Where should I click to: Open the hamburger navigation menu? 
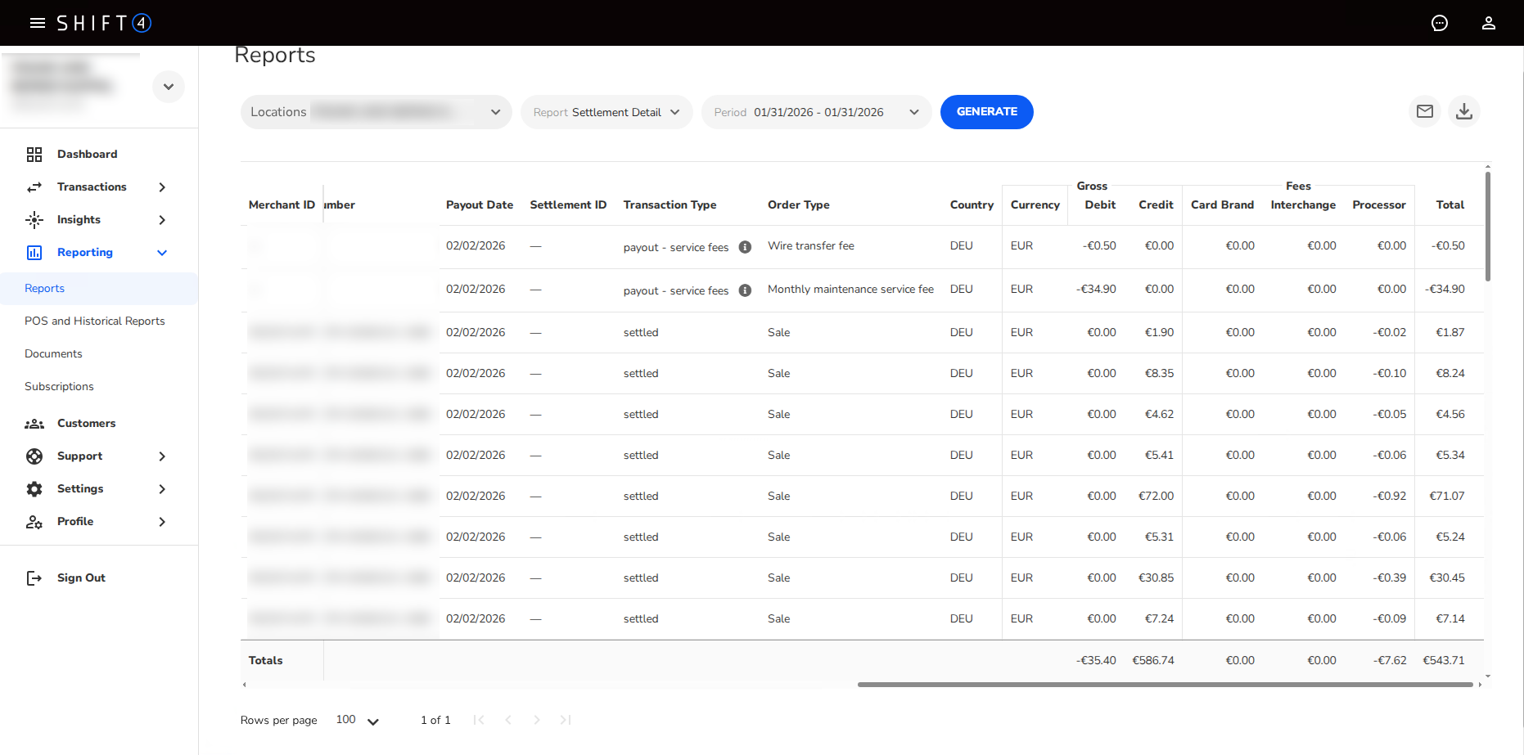(x=37, y=23)
